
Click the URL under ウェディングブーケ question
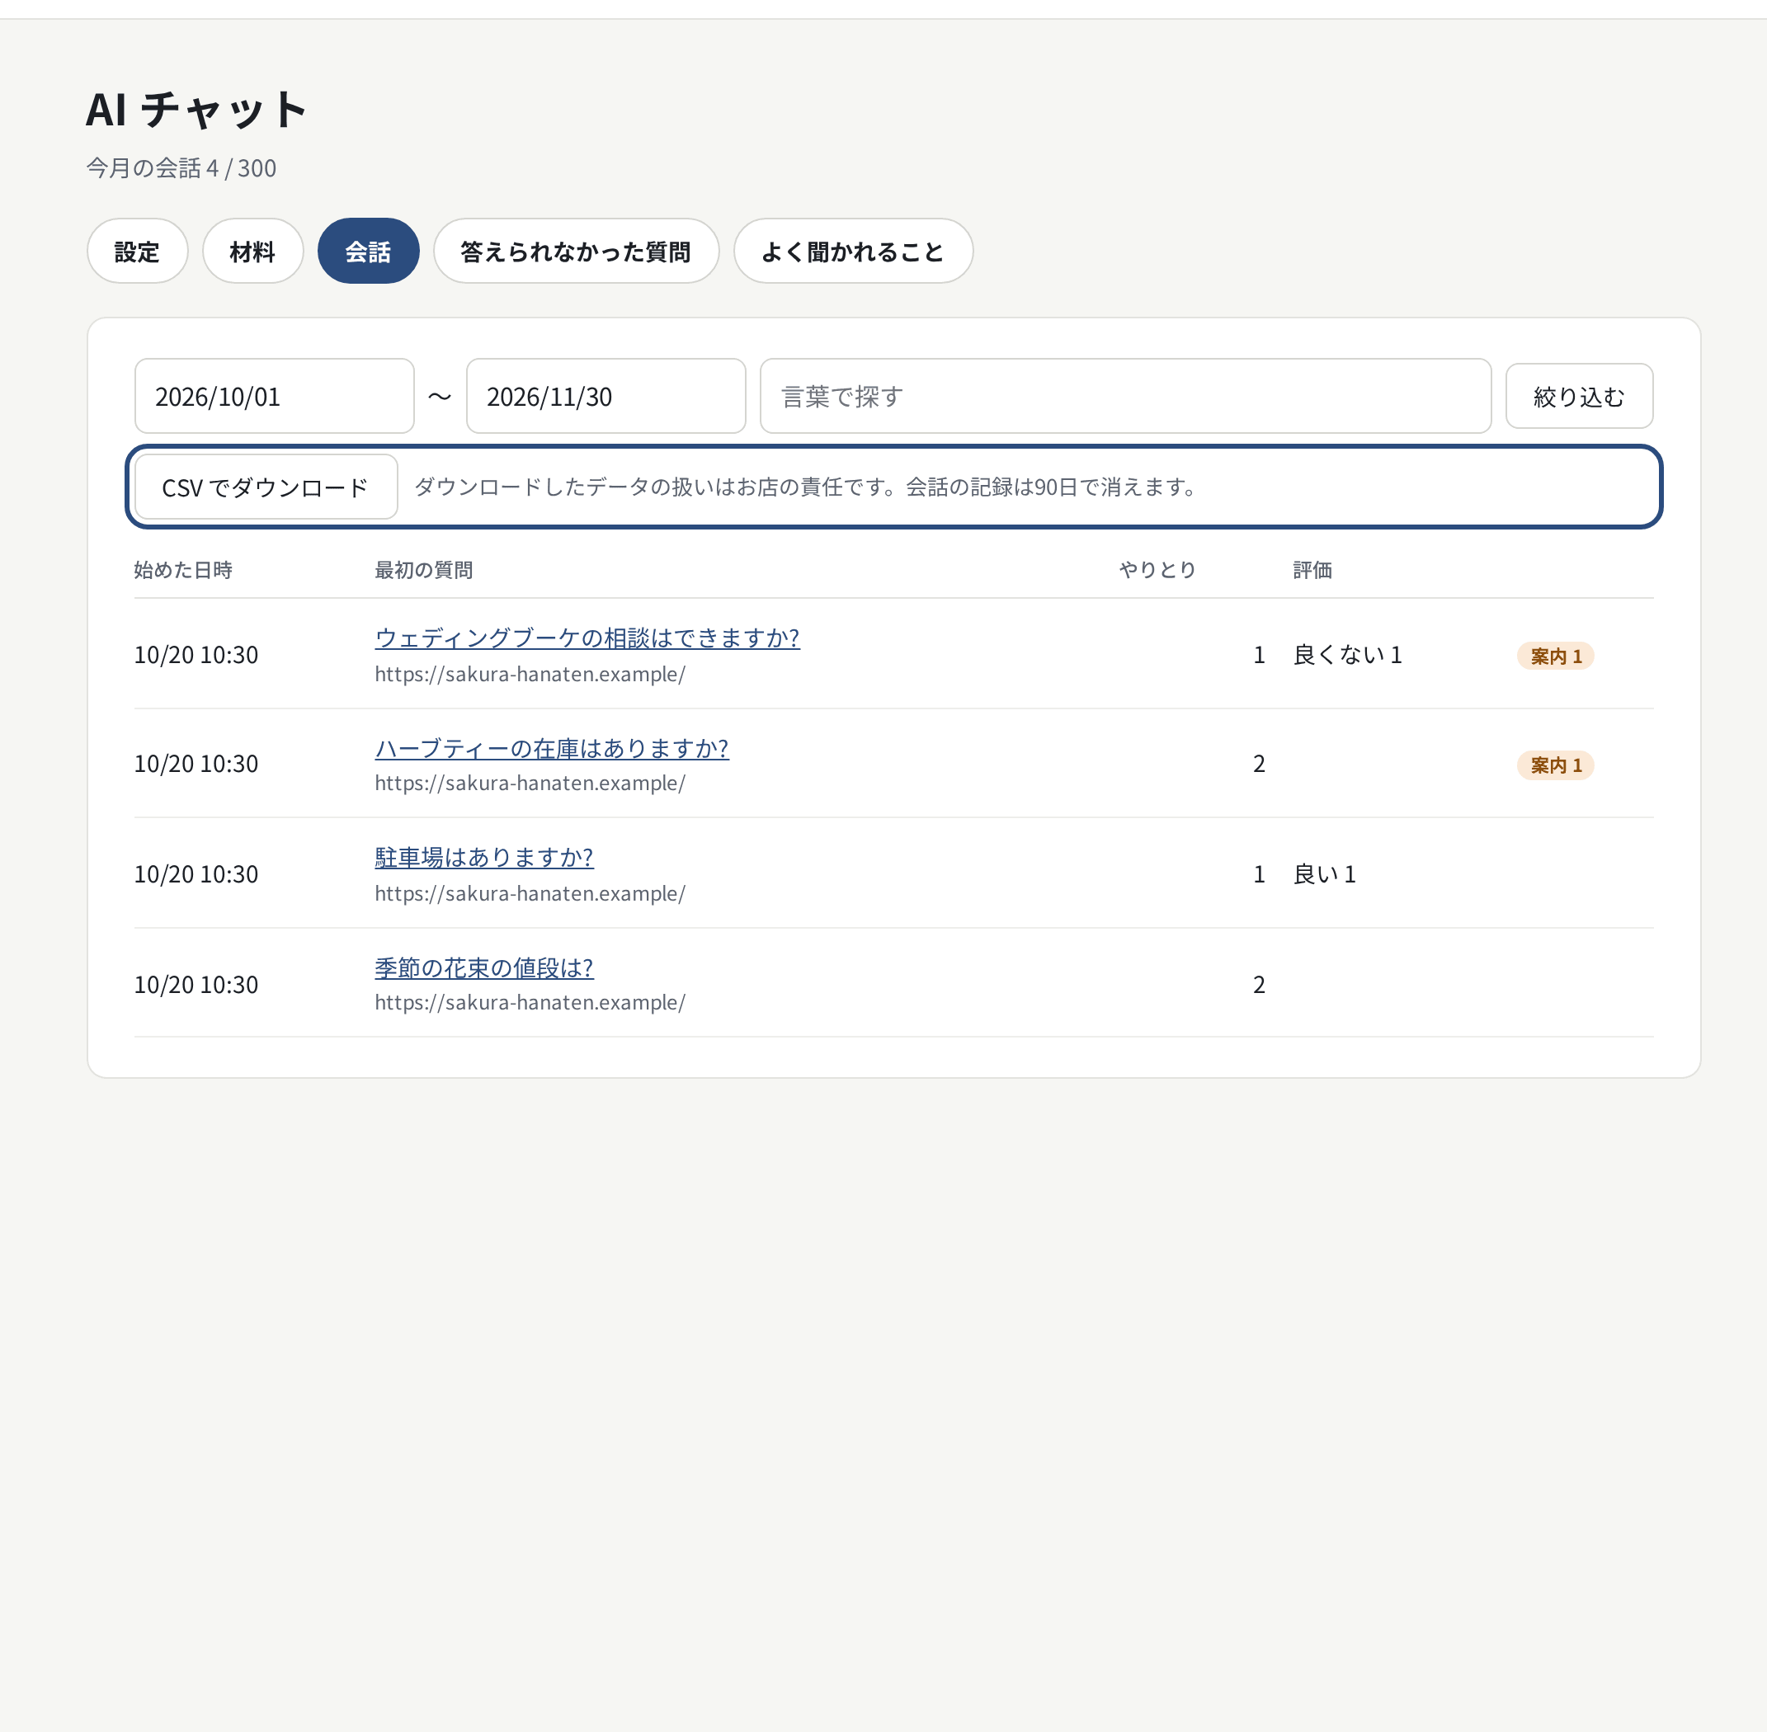530,674
